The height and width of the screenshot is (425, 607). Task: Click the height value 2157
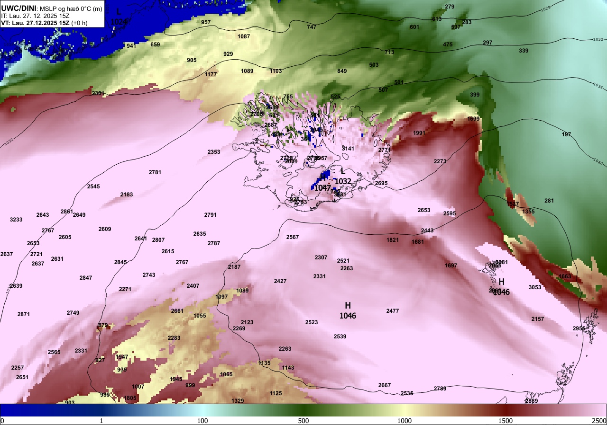(538, 319)
